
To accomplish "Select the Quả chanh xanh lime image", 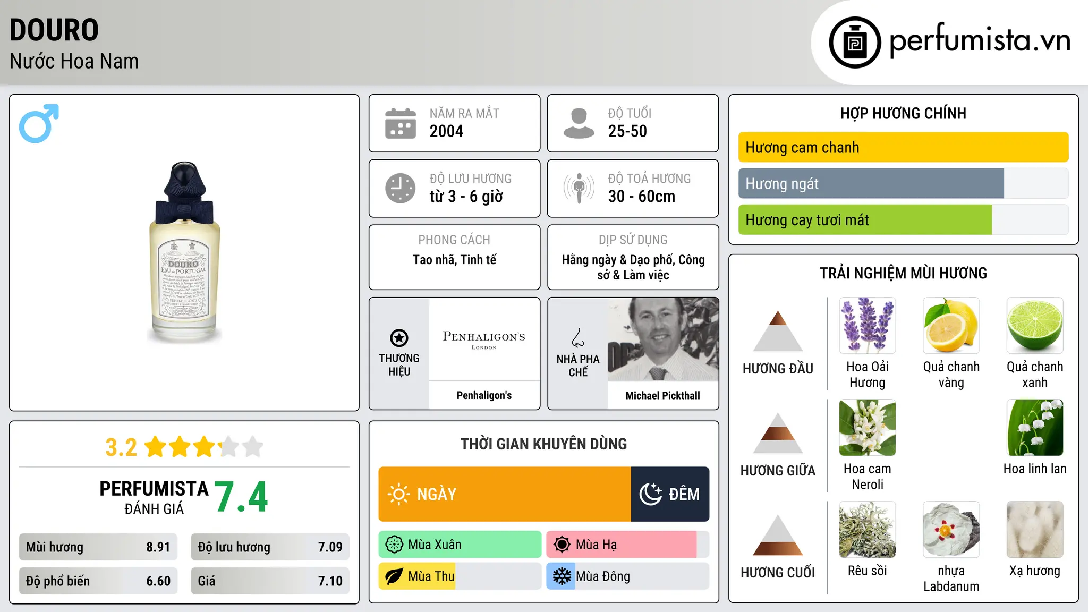I will (1035, 326).
